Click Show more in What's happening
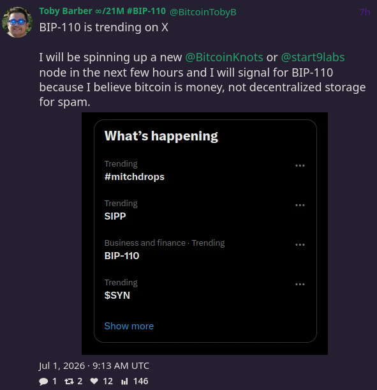The image size is (377, 390). [129, 326]
